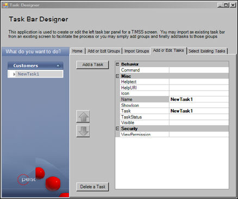Click the Customers group header
The width and height of the screenshot is (238, 199).
(35, 66)
